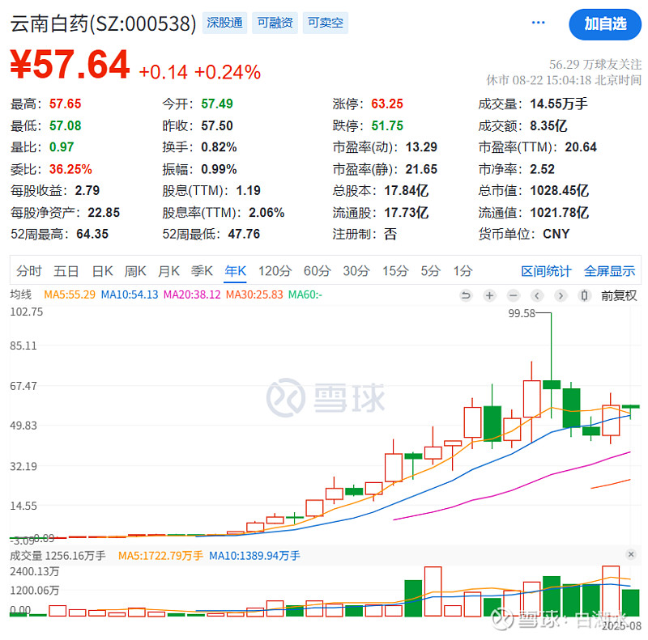Click the MA5:55.29 moving average label
This screenshot has height=640, width=648.
(70, 295)
